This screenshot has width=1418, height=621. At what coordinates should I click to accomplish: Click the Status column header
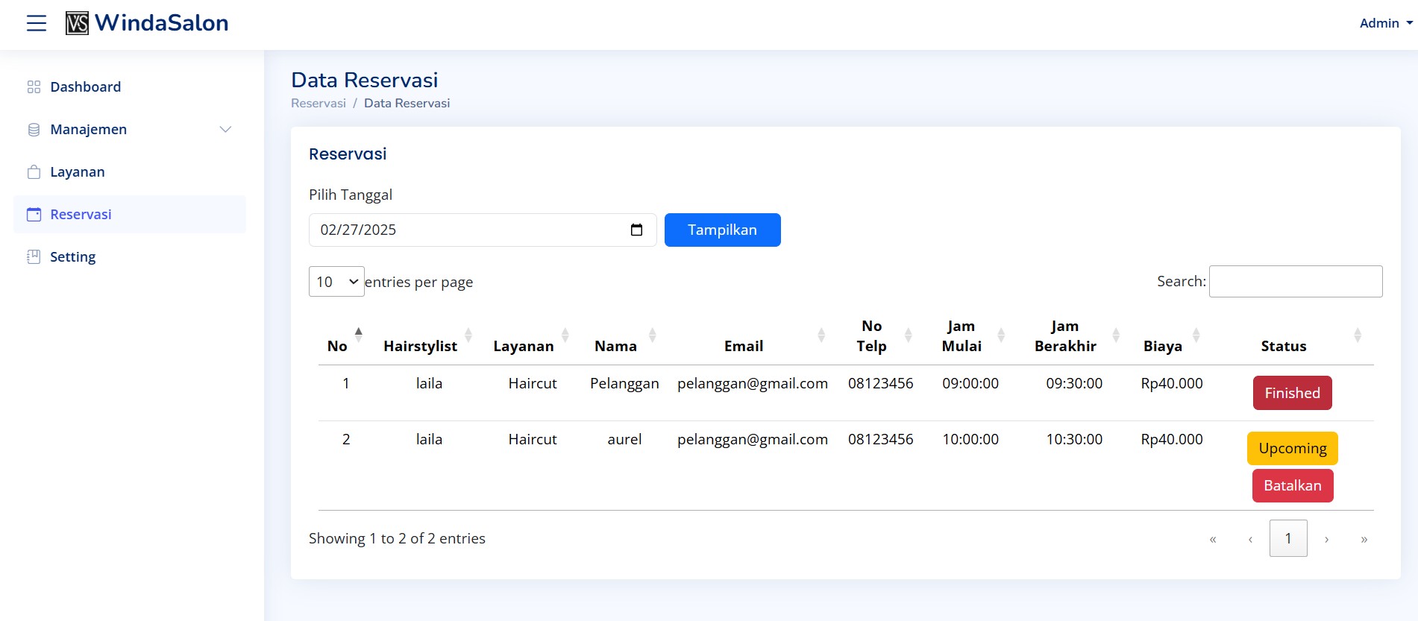pyautogui.click(x=1283, y=346)
